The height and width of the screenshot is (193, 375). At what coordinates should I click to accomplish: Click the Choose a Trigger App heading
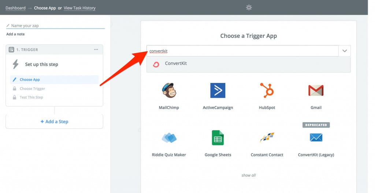coord(249,36)
